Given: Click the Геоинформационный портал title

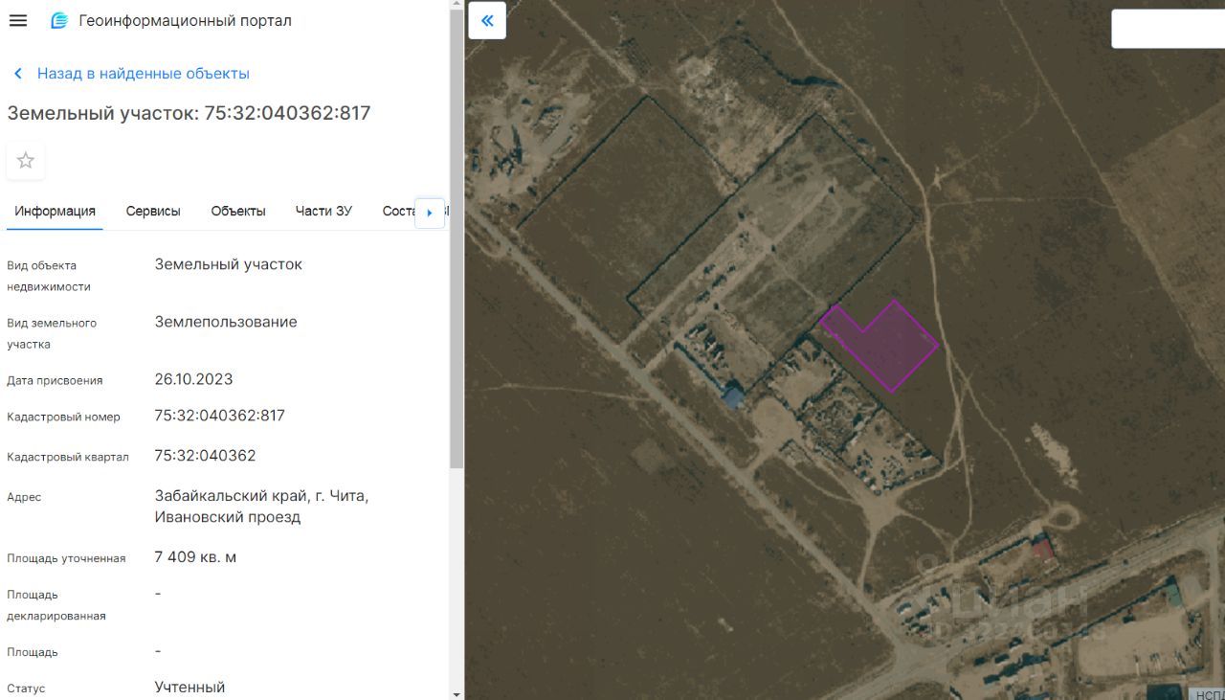Looking at the screenshot, I should tap(185, 21).
